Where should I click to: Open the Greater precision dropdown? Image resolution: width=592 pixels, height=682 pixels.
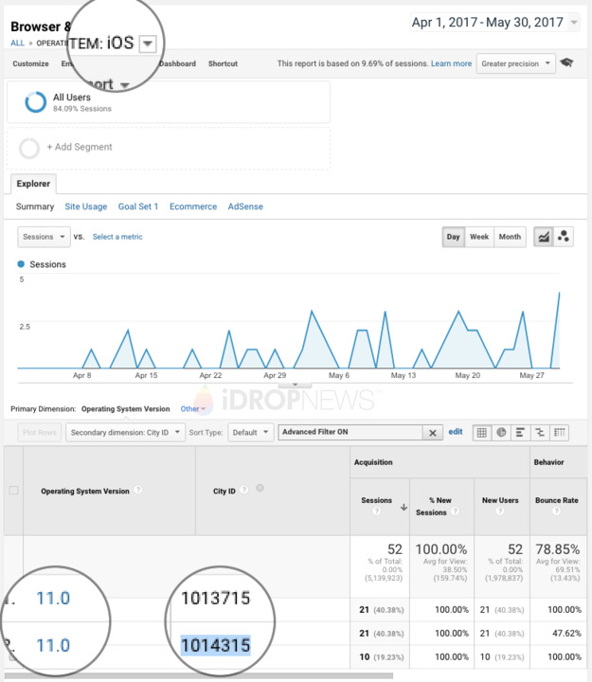pyautogui.click(x=516, y=63)
